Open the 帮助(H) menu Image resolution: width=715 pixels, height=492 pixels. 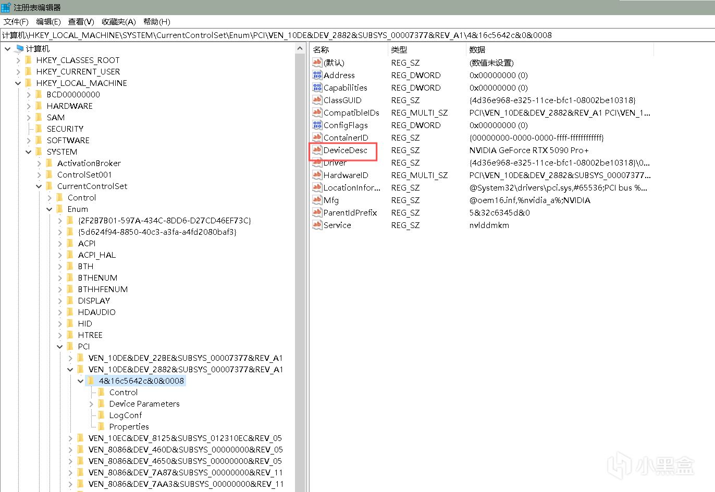(x=156, y=21)
